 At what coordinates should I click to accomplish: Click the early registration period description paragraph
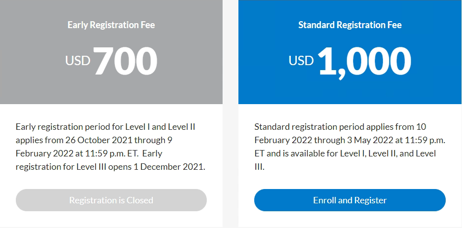pyautogui.click(x=110, y=147)
